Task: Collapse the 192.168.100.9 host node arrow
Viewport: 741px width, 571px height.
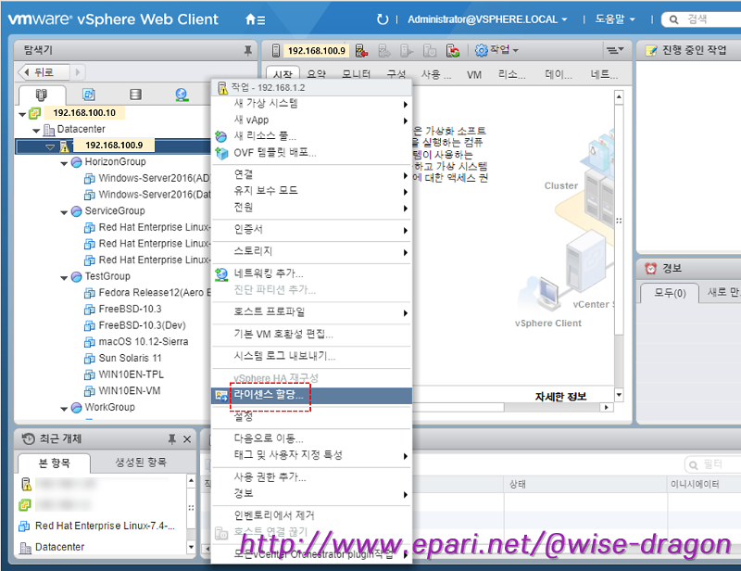Action: 50,146
